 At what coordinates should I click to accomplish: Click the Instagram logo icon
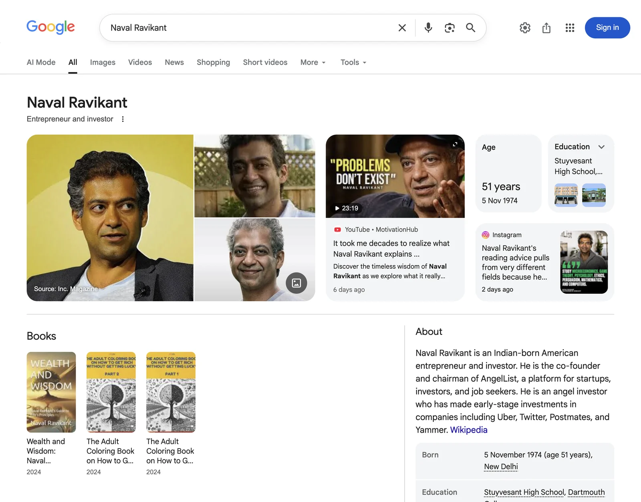tap(486, 235)
